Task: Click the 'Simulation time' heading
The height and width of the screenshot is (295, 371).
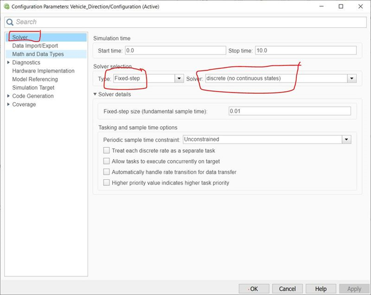Action: (x=112, y=39)
